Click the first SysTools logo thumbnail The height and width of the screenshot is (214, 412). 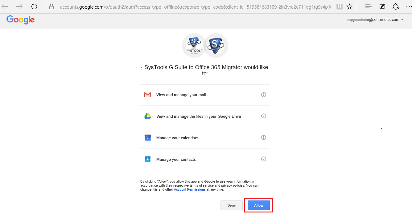[x=194, y=46]
